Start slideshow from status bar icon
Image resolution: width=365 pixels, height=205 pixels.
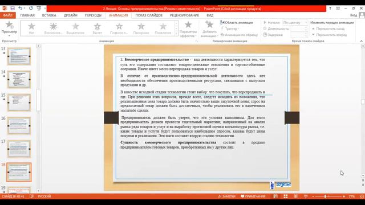[306, 196]
